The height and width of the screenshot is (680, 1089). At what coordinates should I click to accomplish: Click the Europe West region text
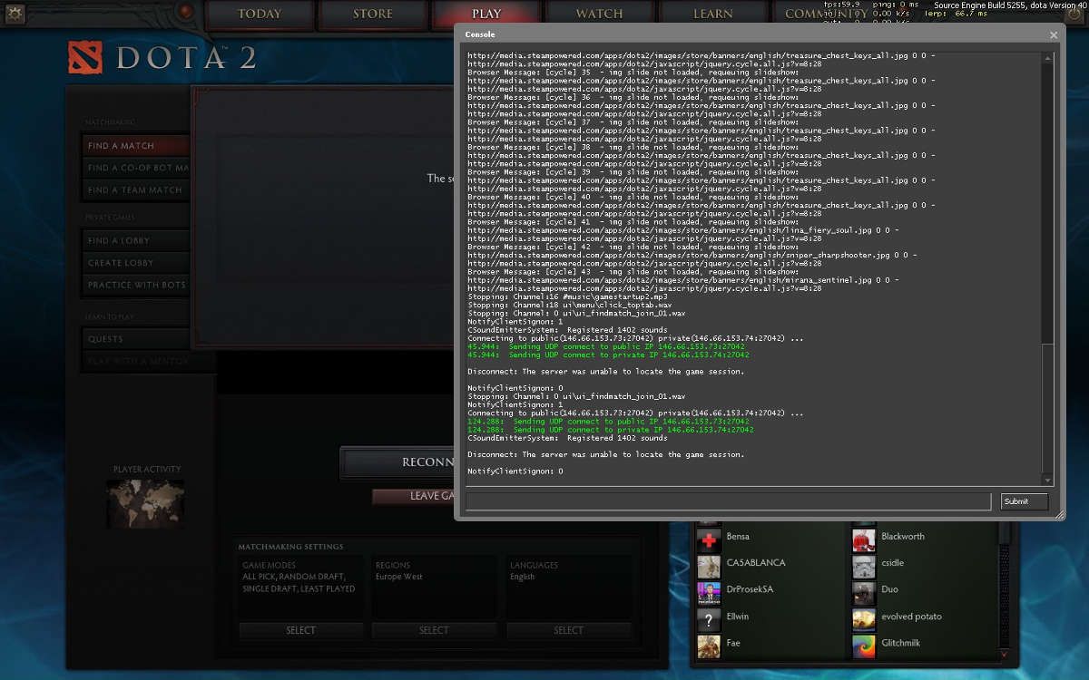pyautogui.click(x=399, y=577)
